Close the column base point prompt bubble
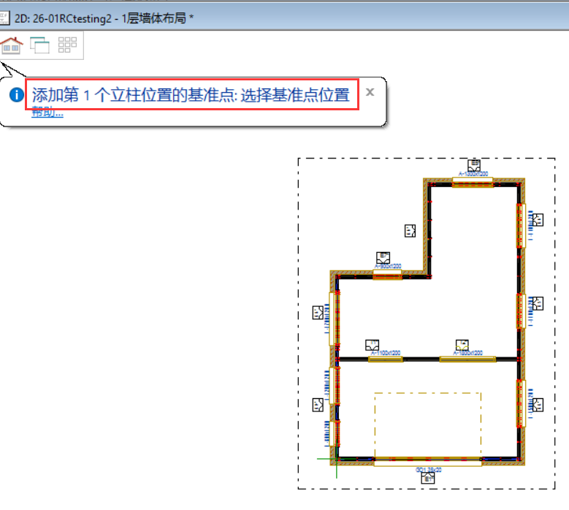Image resolution: width=569 pixels, height=510 pixels. 370,92
